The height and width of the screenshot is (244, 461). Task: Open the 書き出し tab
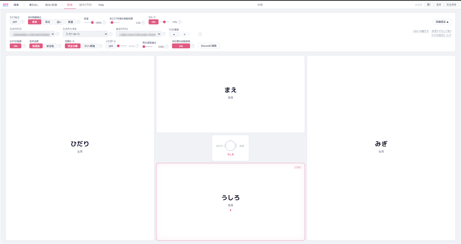click(x=34, y=5)
